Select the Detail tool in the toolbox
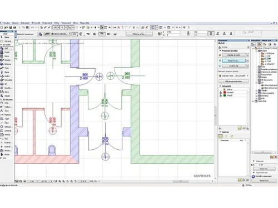The image size is (278, 208). click(x=7, y=154)
